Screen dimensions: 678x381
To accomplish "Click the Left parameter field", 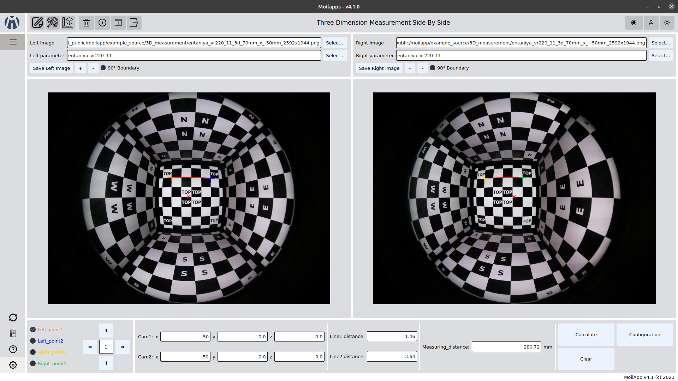I will (194, 55).
